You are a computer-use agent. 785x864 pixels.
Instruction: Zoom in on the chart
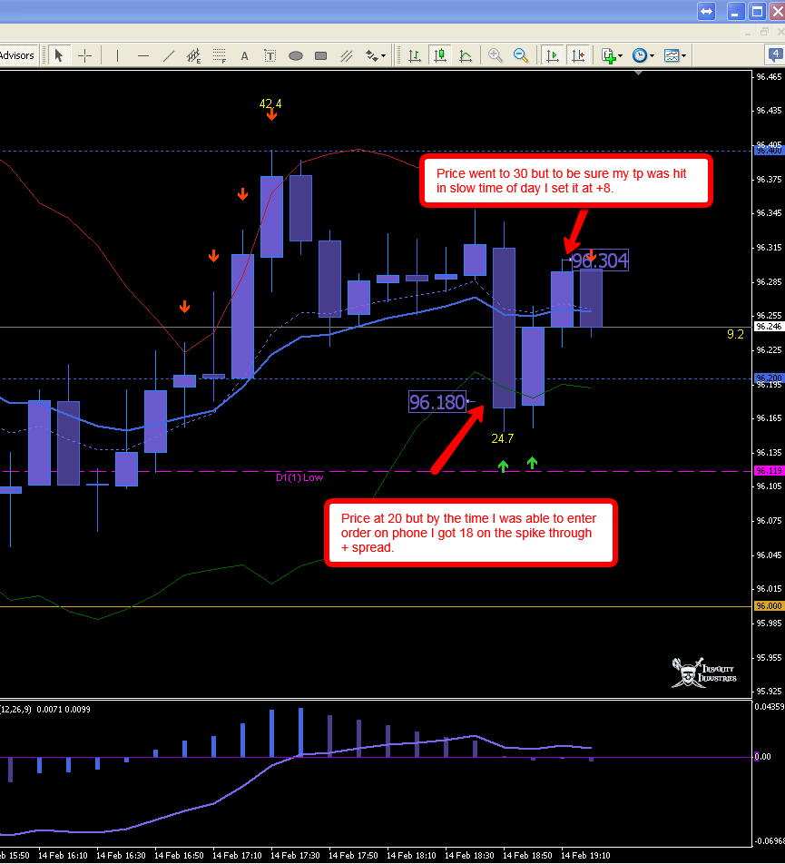pyautogui.click(x=496, y=55)
